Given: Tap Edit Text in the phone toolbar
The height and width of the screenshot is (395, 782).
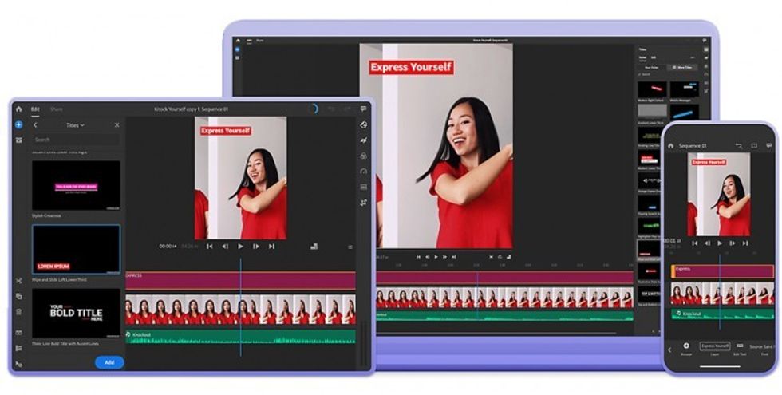Looking at the screenshot, I should pos(740,349).
